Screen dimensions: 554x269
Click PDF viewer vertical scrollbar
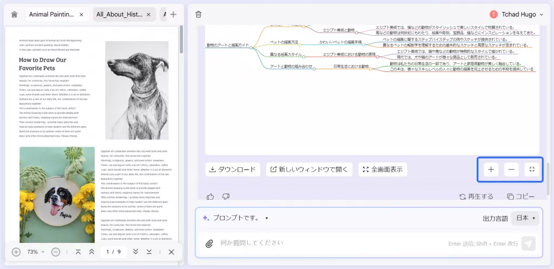182,39
